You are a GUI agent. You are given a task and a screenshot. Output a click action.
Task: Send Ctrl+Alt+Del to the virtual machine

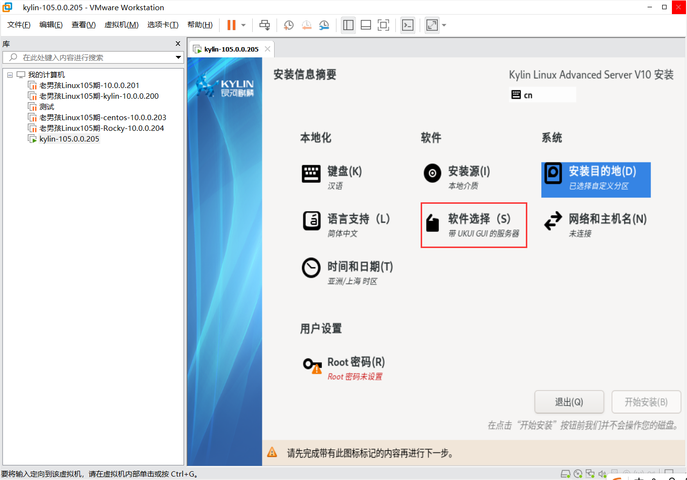coord(264,25)
